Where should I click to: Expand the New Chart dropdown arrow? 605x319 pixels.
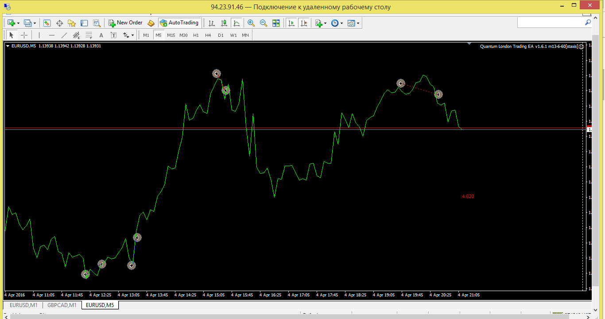18,23
